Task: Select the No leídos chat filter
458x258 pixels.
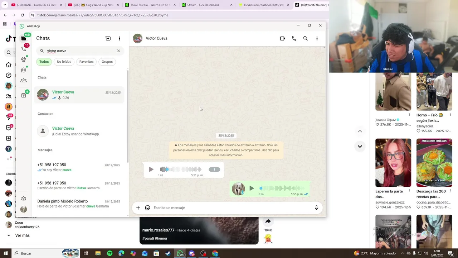Action: click(64, 62)
